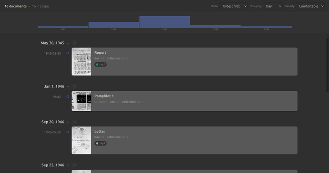Click the 16 documents count text
329x173 pixels.
click(16, 6)
